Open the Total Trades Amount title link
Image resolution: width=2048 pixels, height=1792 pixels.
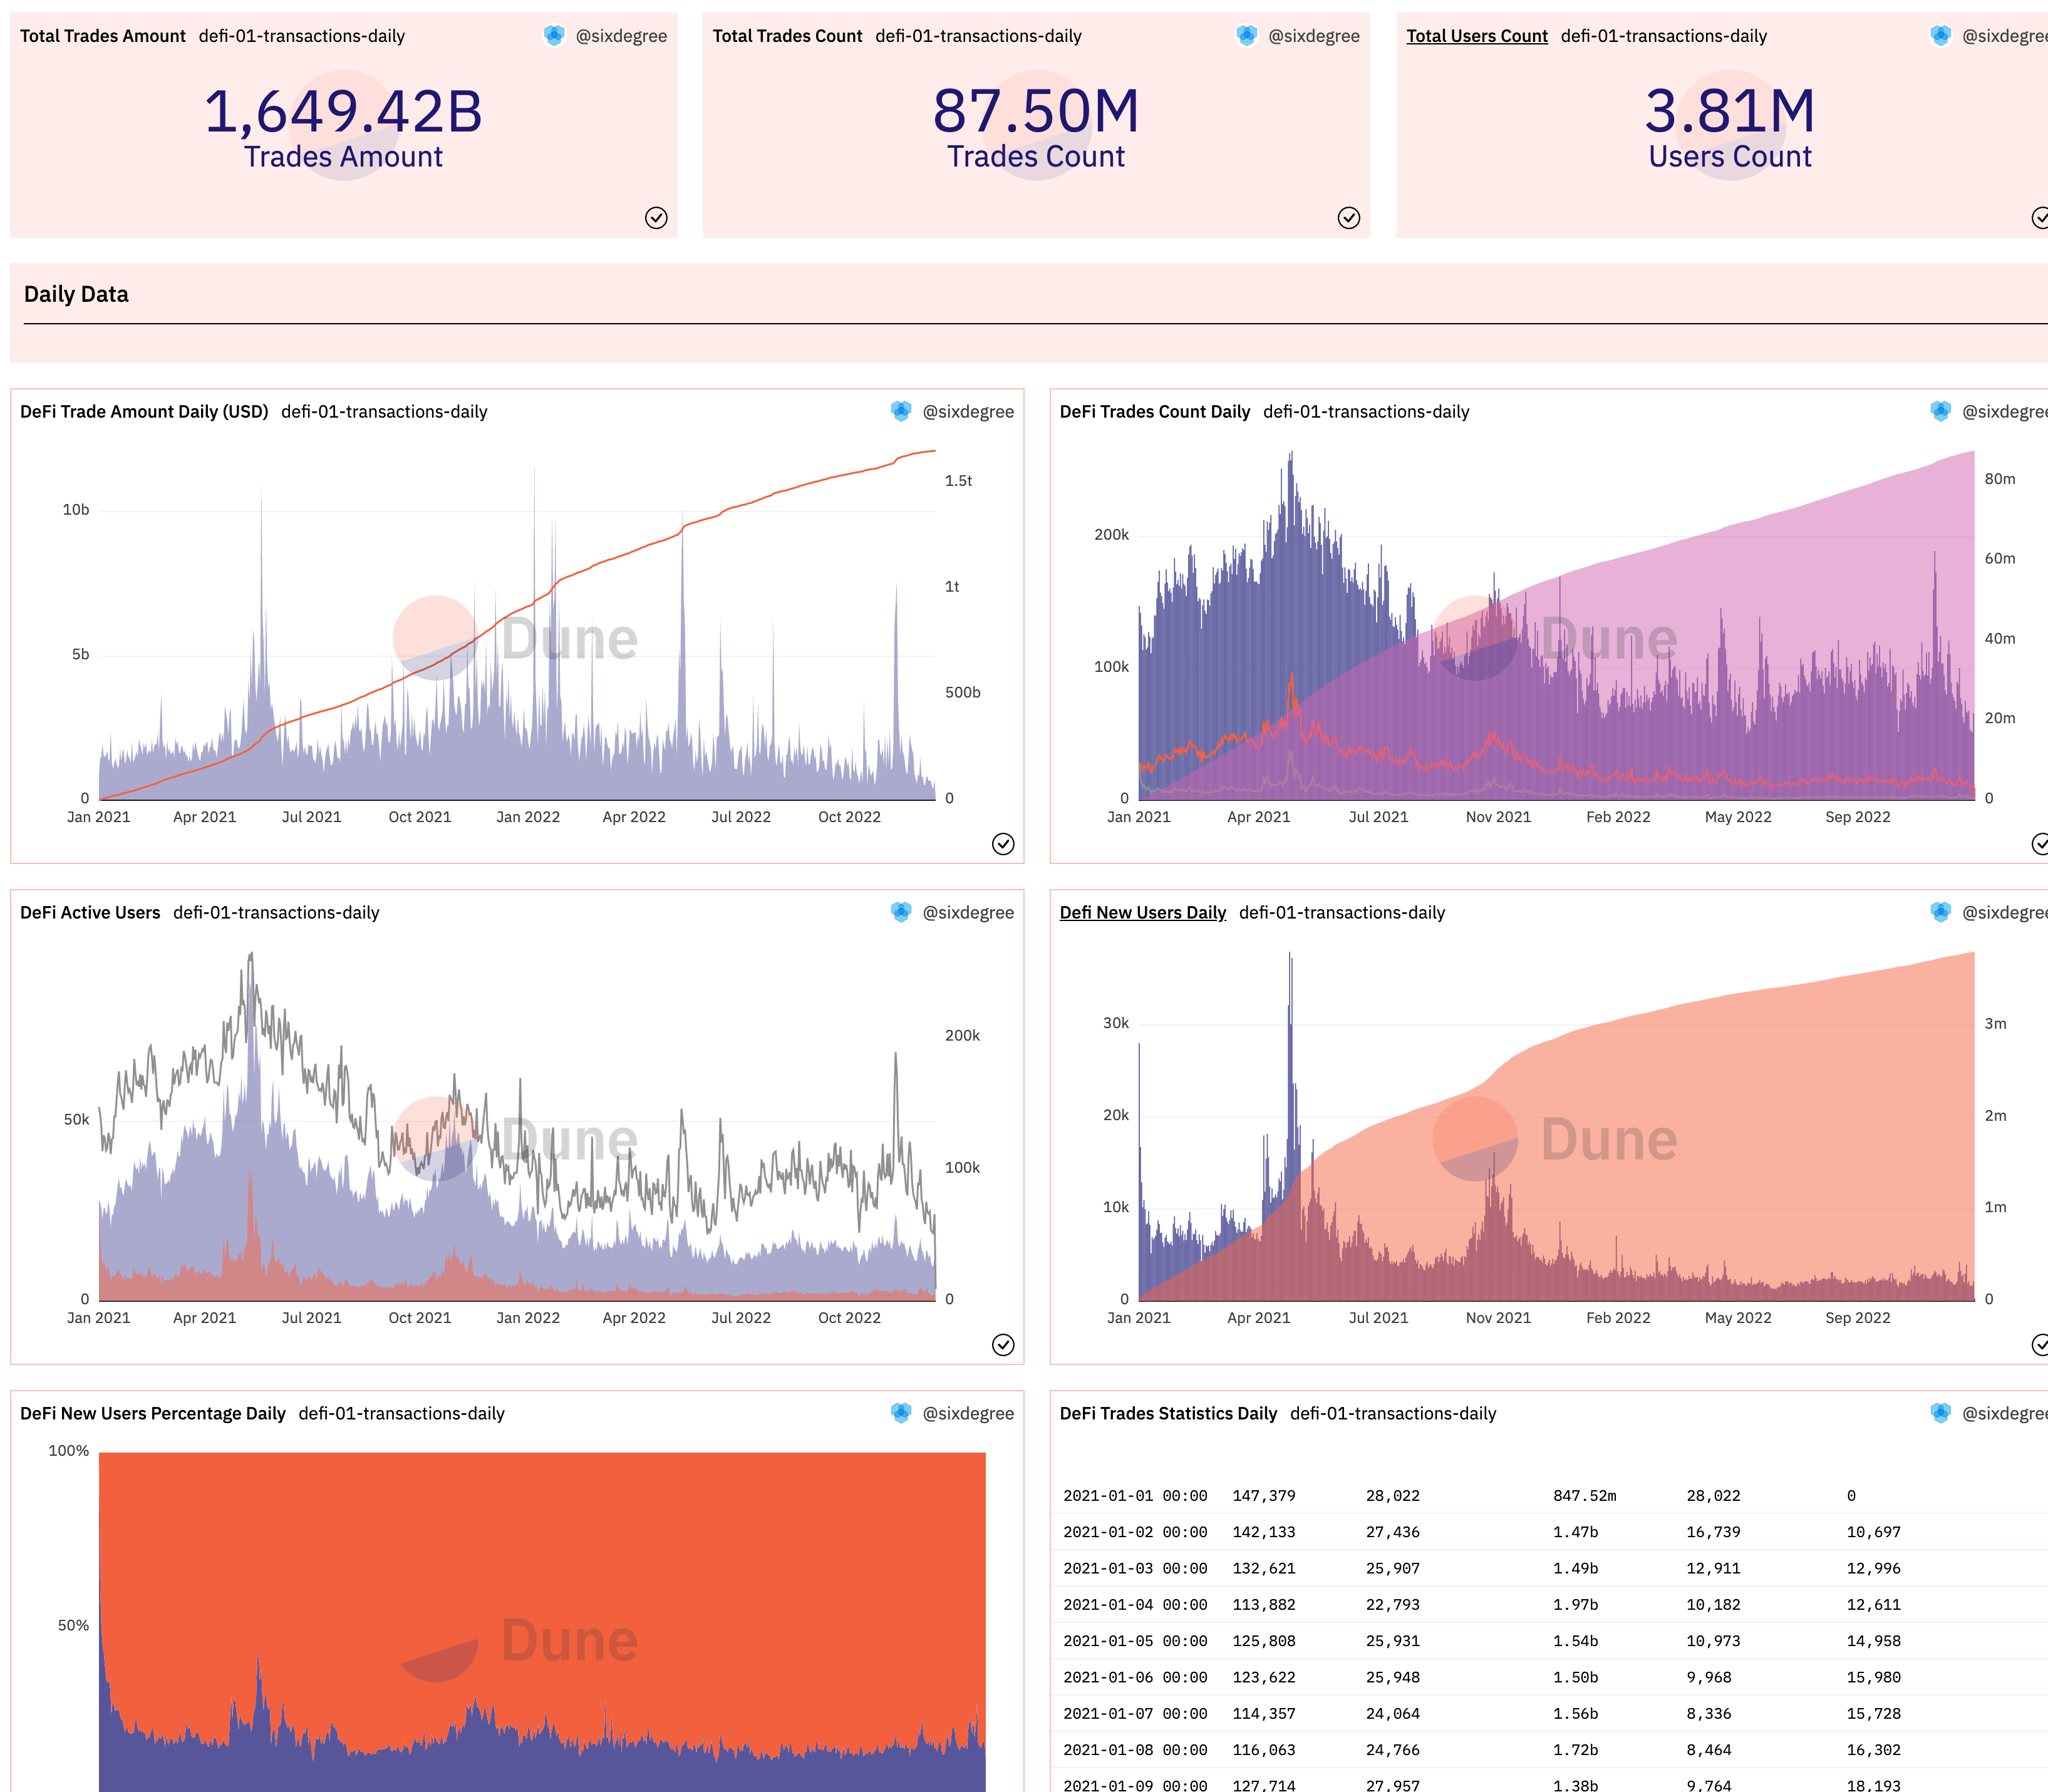[x=103, y=36]
